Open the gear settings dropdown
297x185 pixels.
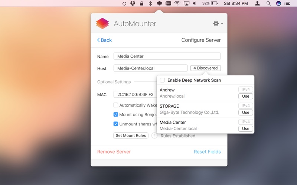(218, 24)
